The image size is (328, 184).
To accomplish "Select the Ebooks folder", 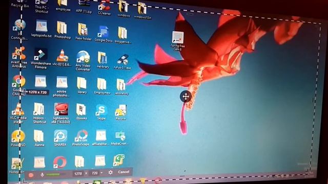I will point(81,112).
